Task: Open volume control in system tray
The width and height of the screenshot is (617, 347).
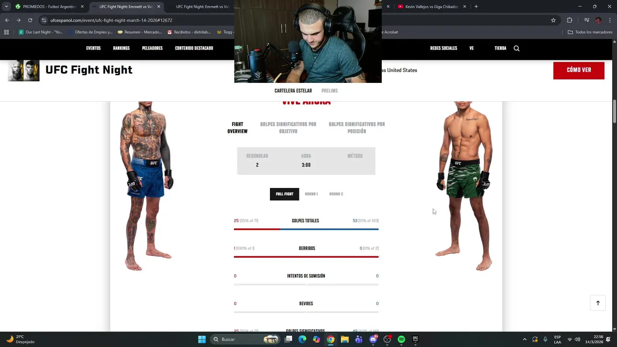Action: (577, 339)
